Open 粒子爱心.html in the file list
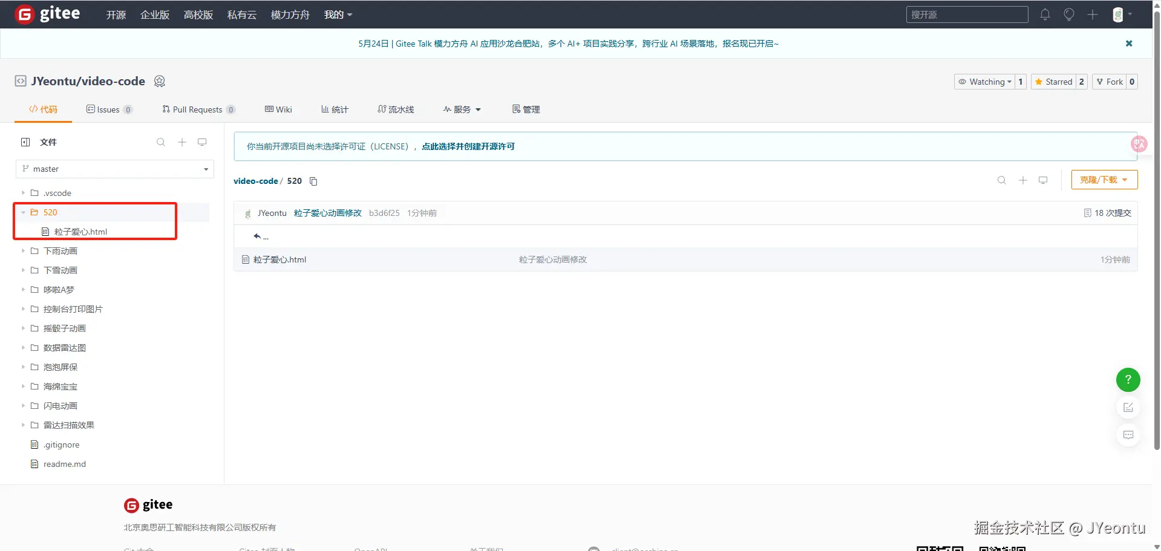Screen dimensions: 1161x551 (x=280, y=259)
